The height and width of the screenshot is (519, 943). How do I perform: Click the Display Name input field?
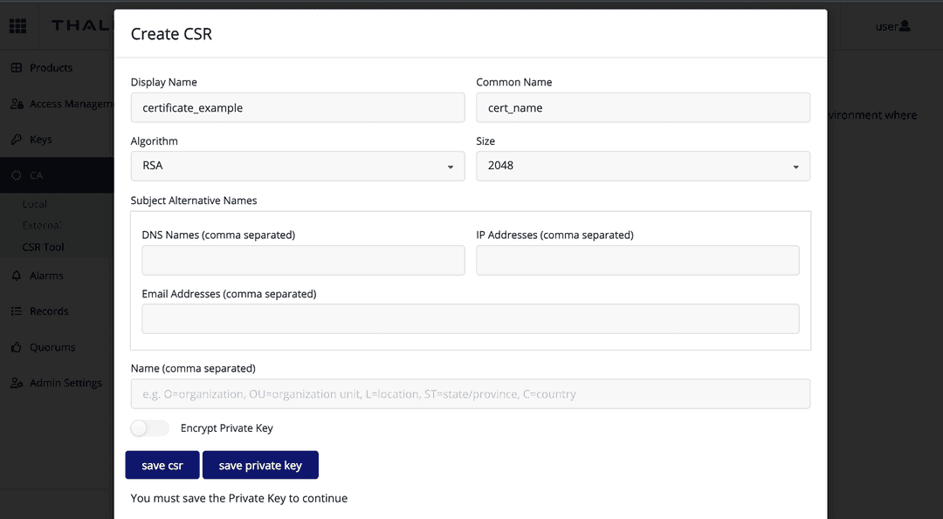point(298,107)
